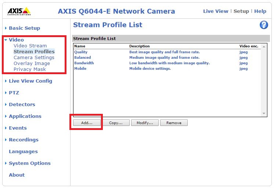
Task: Collapse the Video menu section
Action: 16,40
